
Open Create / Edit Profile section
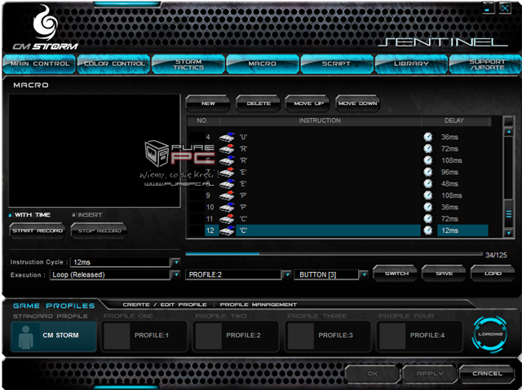point(165,305)
